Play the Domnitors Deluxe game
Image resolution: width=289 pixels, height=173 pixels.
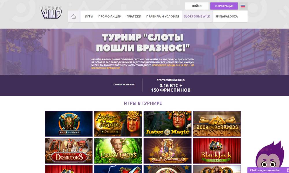(x=69, y=151)
